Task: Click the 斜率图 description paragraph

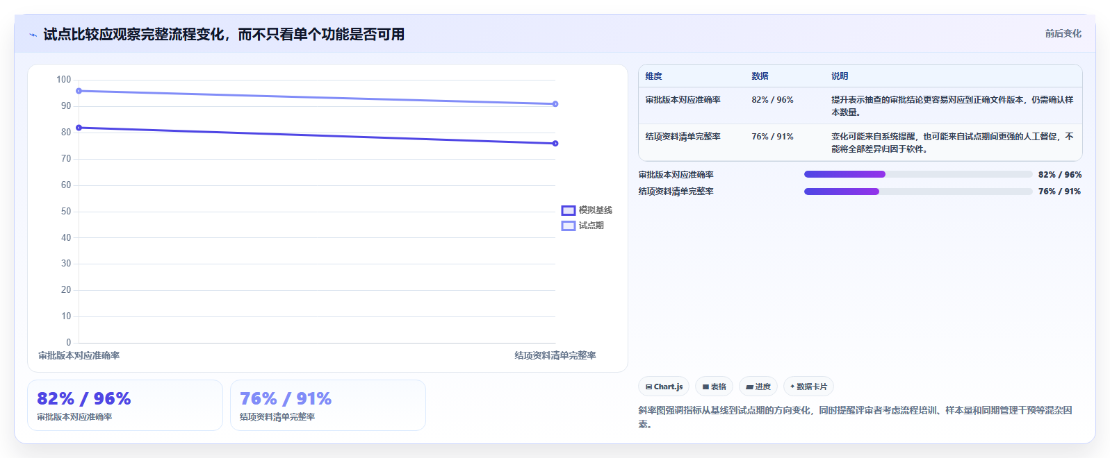Action: click(856, 417)
